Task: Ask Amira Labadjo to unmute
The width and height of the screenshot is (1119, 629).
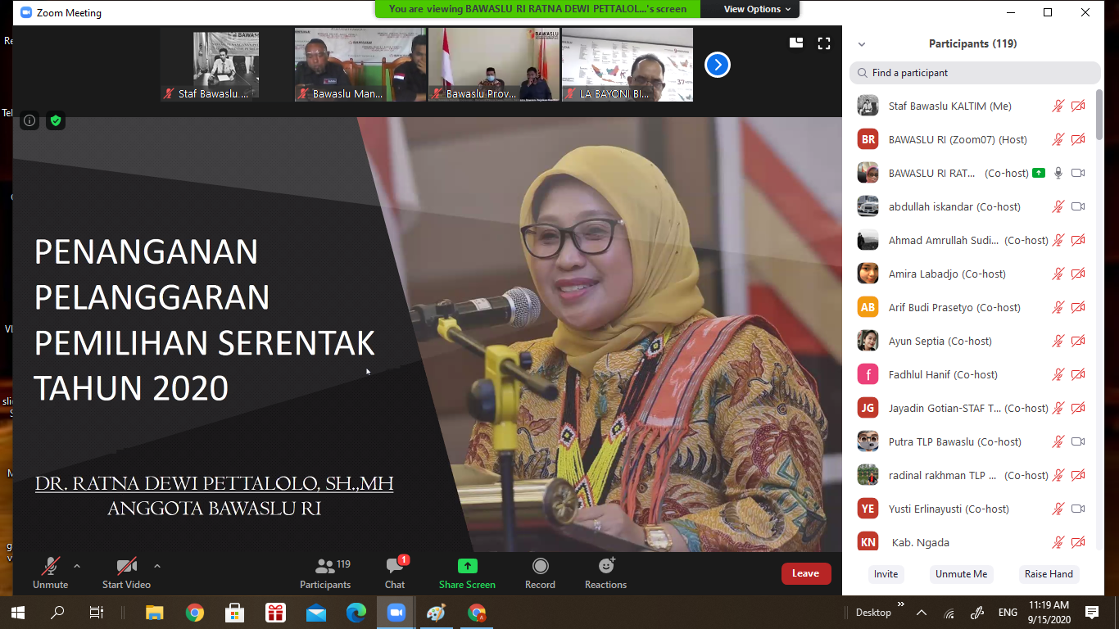Action: tap(1058, 274)
